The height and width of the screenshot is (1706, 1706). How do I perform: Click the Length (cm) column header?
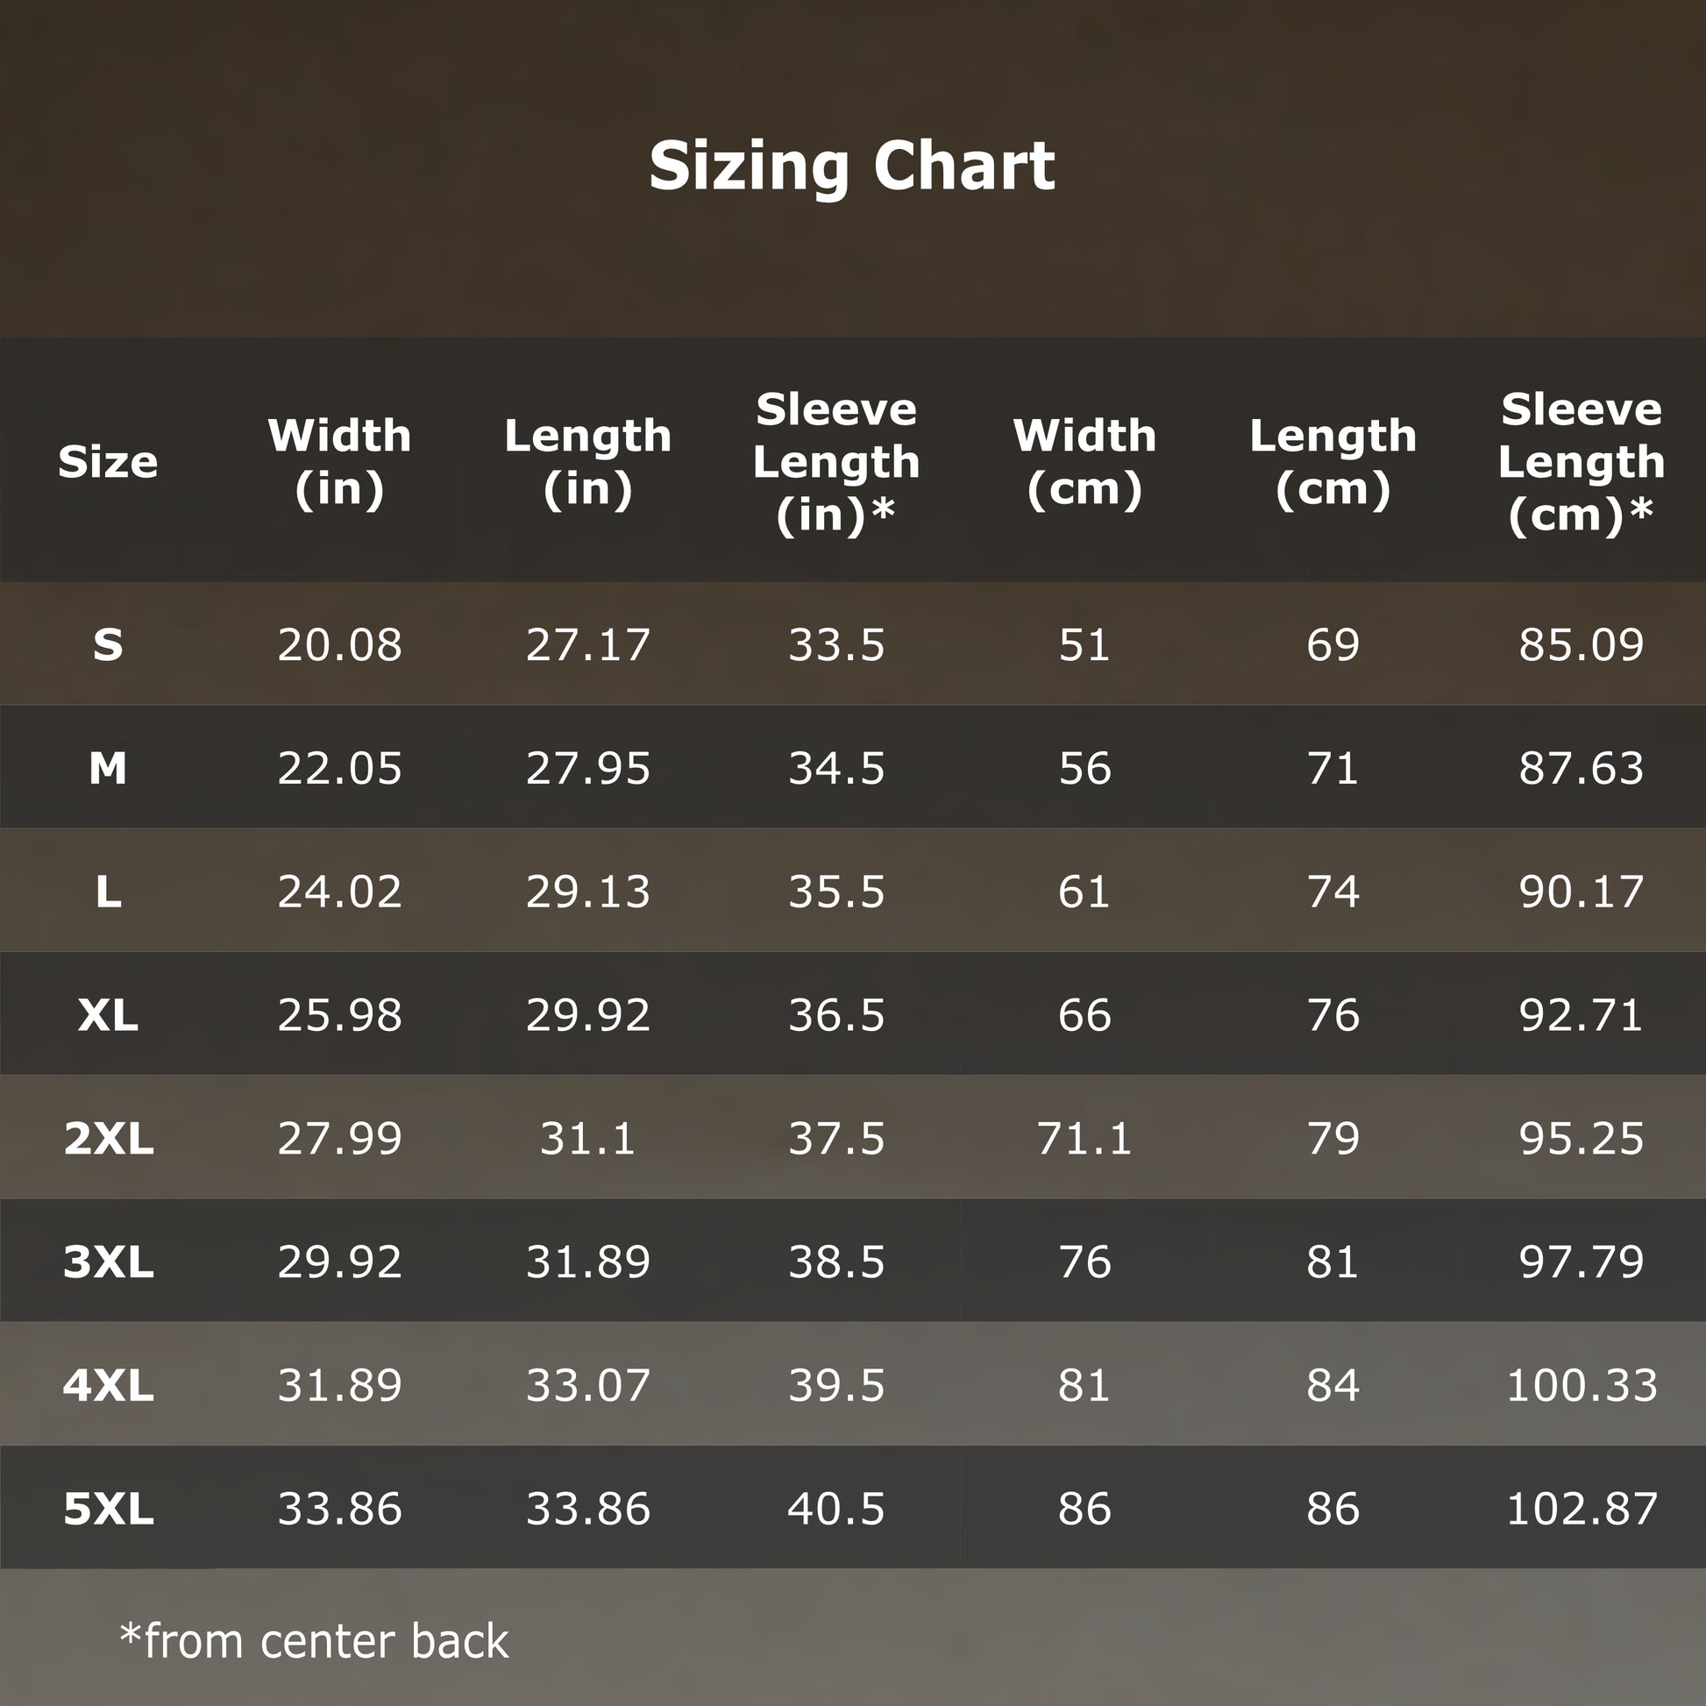(x=1333, y=462)
